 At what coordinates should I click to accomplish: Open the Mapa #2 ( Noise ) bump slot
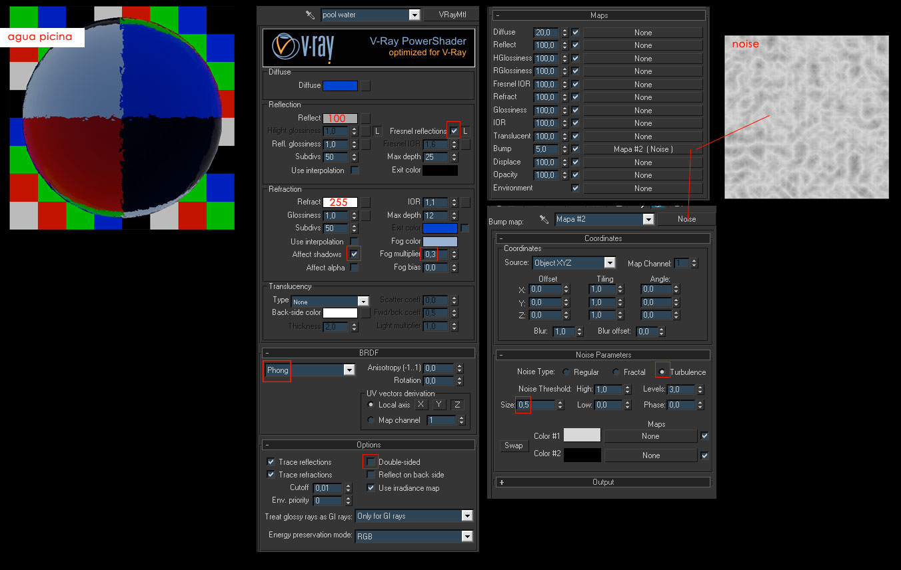643,149
